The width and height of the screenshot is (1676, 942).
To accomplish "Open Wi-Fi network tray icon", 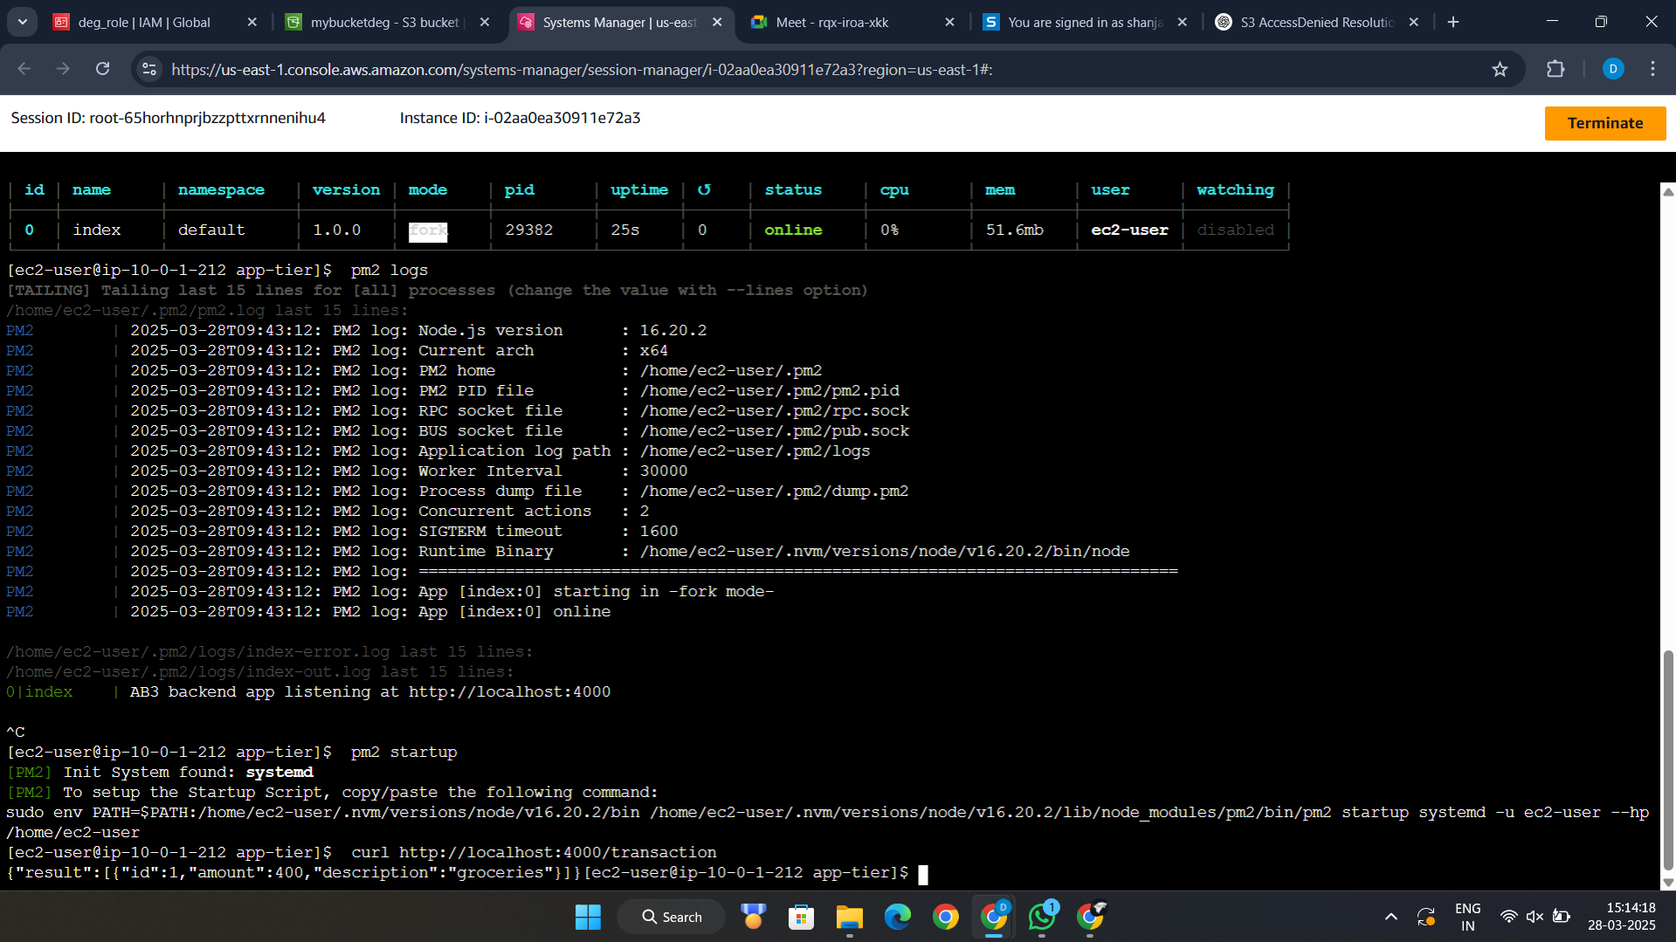I will tap(1508, 918).
